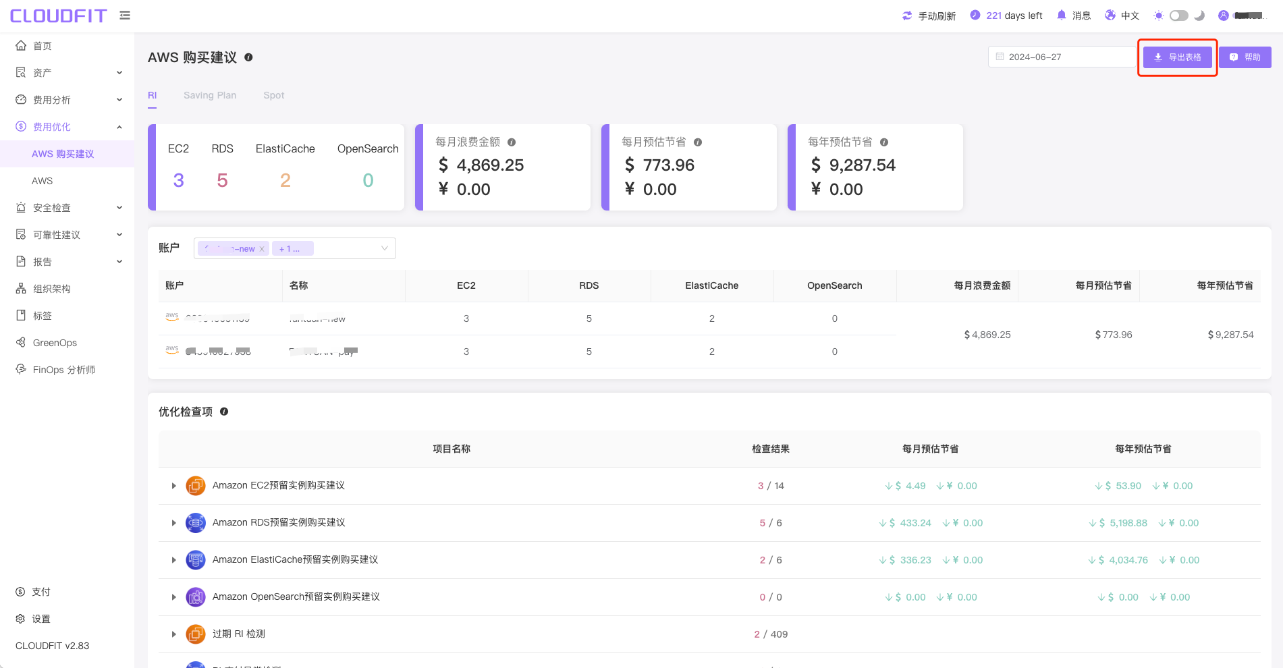This screenshot has width=1283, height=668.
Task: Click the 2 / 409 check result
Action: pos(771,634)
